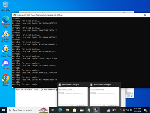
Task: Open the Google Chrome desktop shortcut
Action: coord(6,80)
